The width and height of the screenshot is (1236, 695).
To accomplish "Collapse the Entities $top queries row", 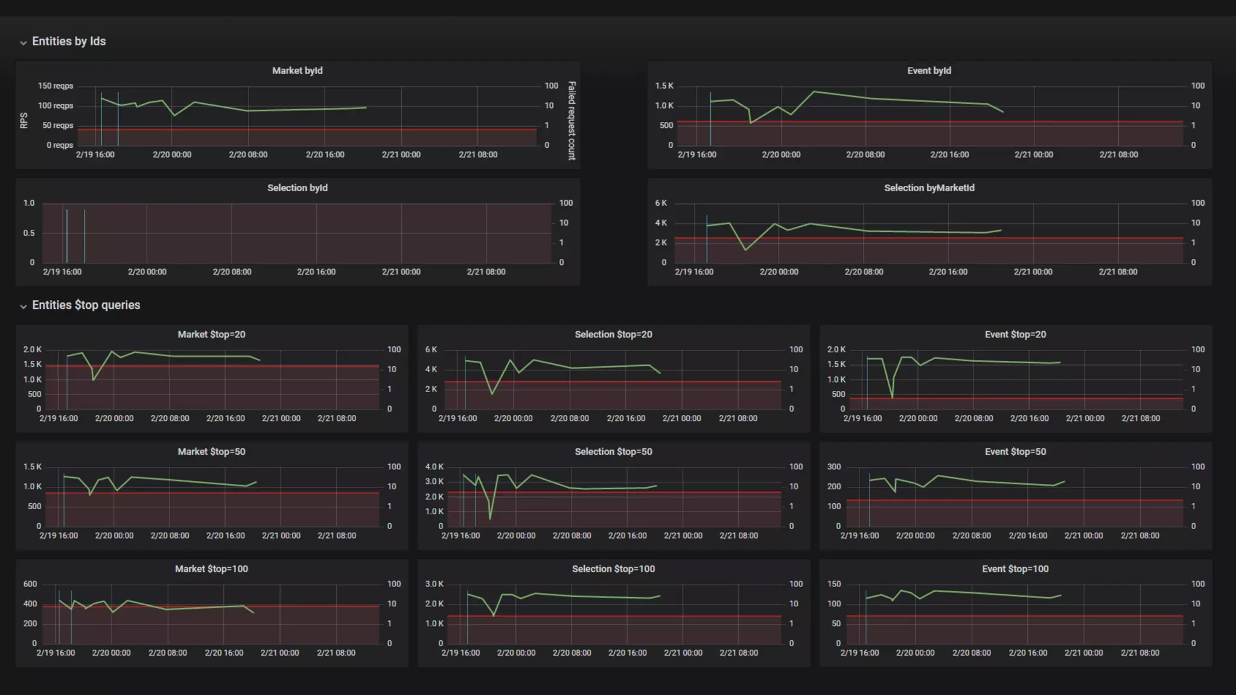I will point(23,306).
